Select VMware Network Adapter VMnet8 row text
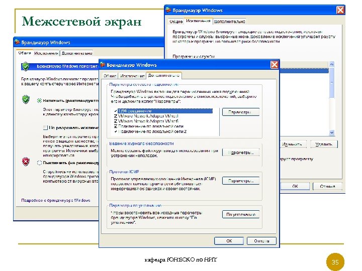This screenshot has width=362, height=271. coord(148,121)
